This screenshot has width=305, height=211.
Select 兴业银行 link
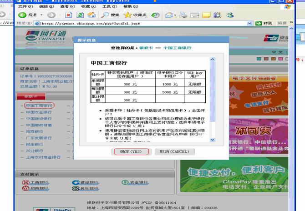click(x=35, y=151)
